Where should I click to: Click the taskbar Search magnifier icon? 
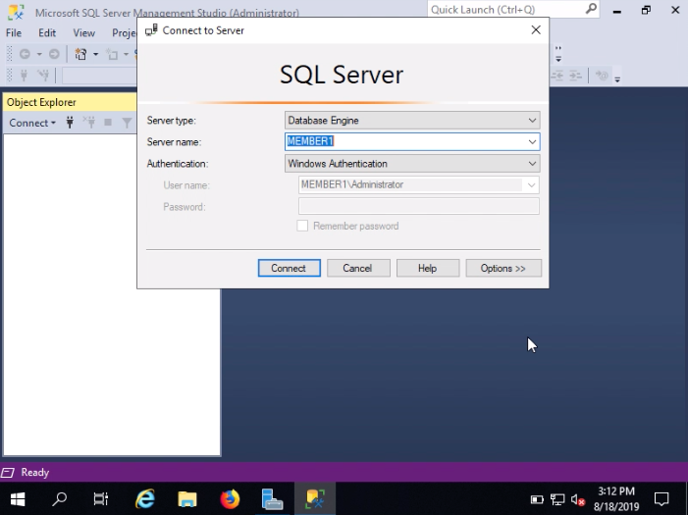(x=59, y=498)
